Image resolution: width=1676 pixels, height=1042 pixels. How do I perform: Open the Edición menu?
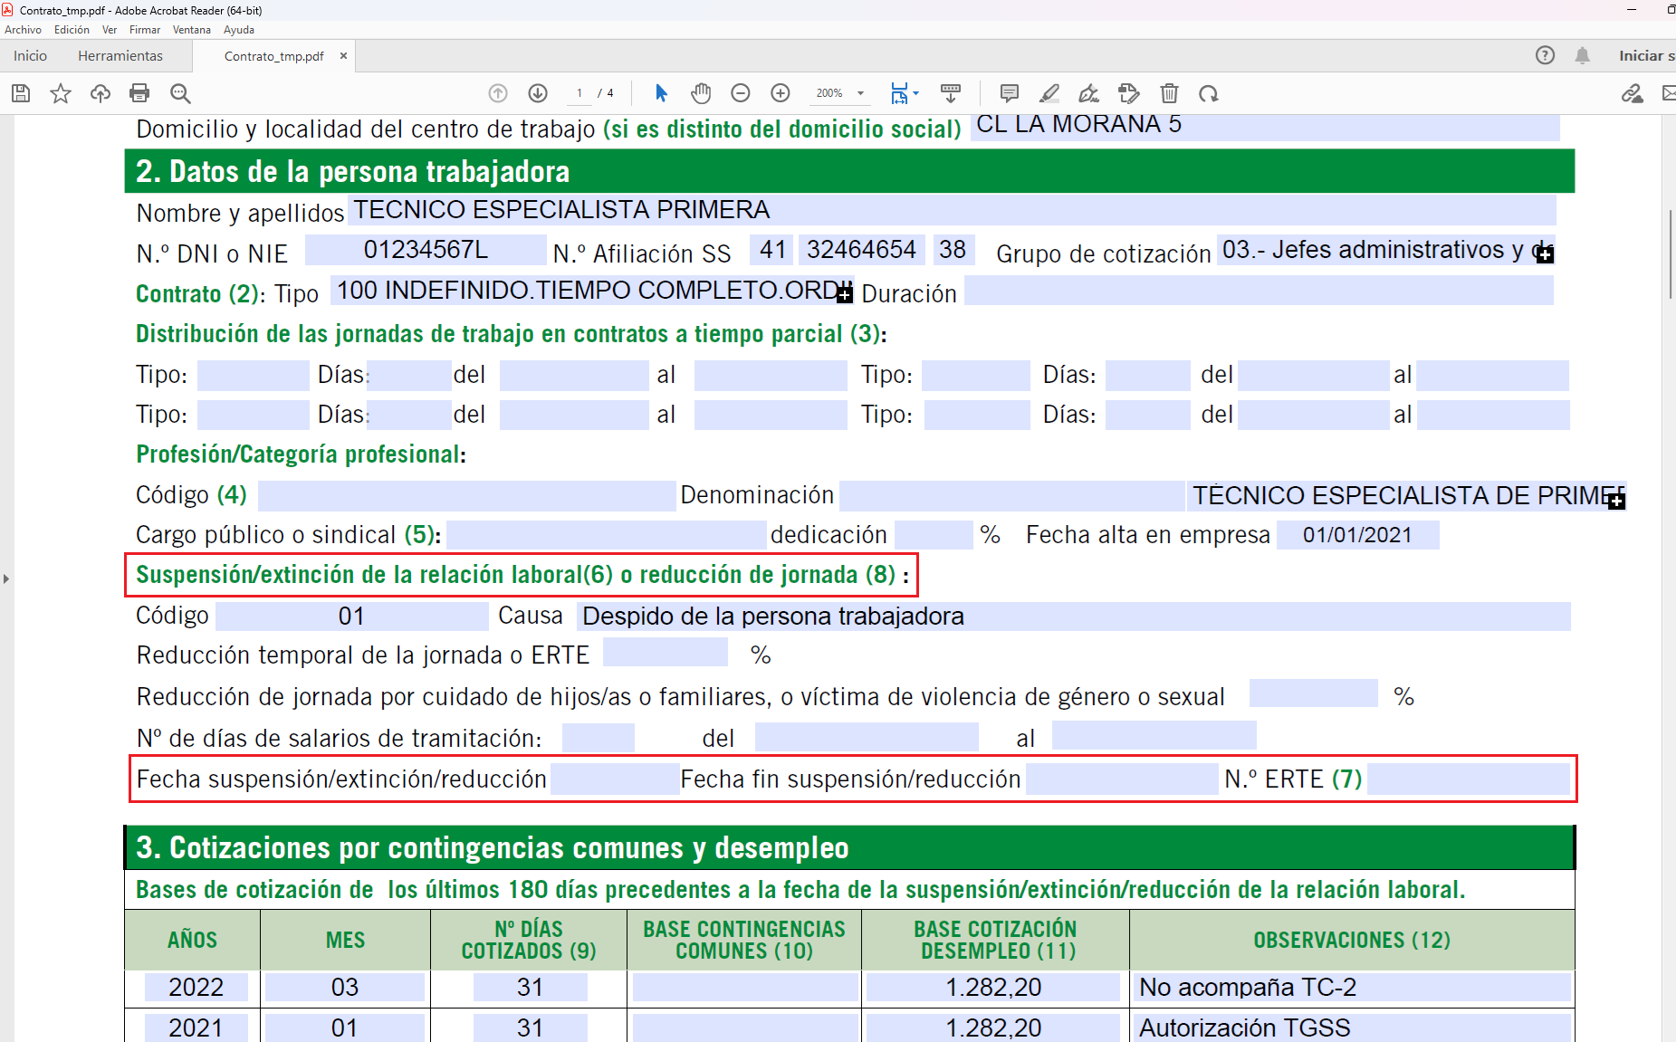(x=72, y=30)
